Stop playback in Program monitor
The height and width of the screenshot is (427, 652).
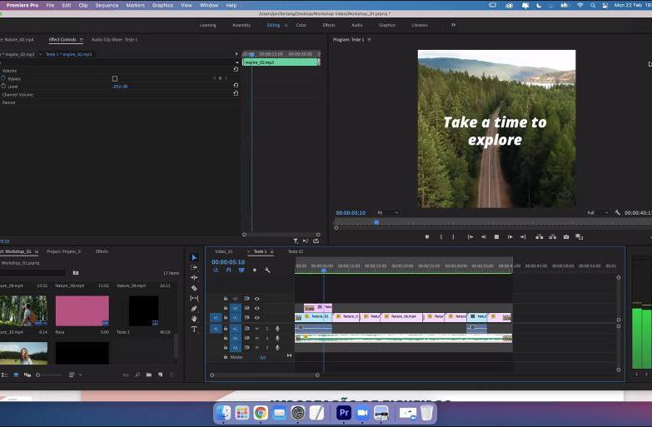496,237
